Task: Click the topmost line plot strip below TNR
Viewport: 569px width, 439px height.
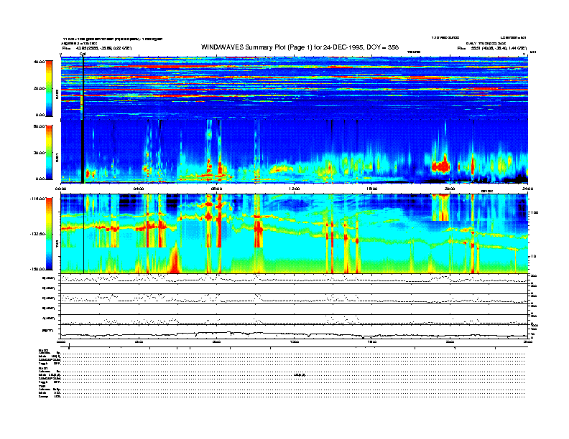Action: (x=294, y=278)
